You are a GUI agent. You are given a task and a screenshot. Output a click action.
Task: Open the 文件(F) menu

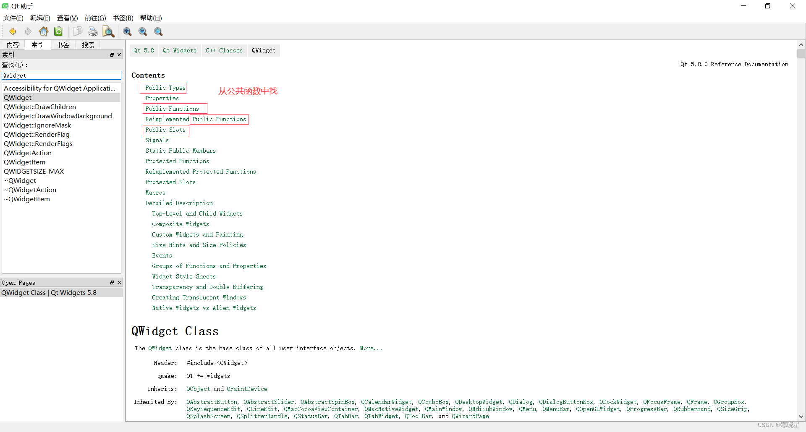tap(13, 18)
